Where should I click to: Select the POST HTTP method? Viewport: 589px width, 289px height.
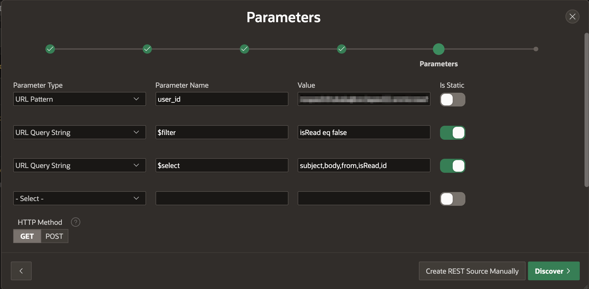point(54,236)
